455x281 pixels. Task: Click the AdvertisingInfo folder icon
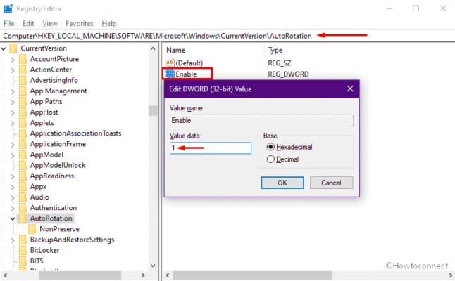(x=23, y=80)
